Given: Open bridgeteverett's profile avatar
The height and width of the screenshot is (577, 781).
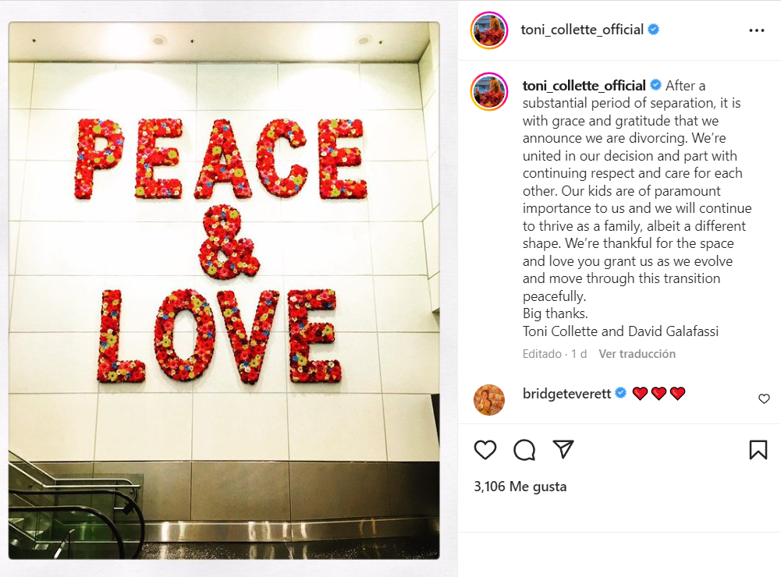Looking at the screenshot, I should click(488, 400).
